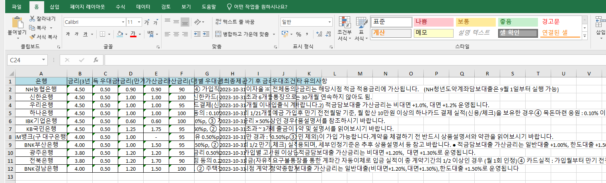Viewport: 606px width, 183px height.
Task: Toggle italic formatting (slanted 가 button)
Action: coord(77,34)
